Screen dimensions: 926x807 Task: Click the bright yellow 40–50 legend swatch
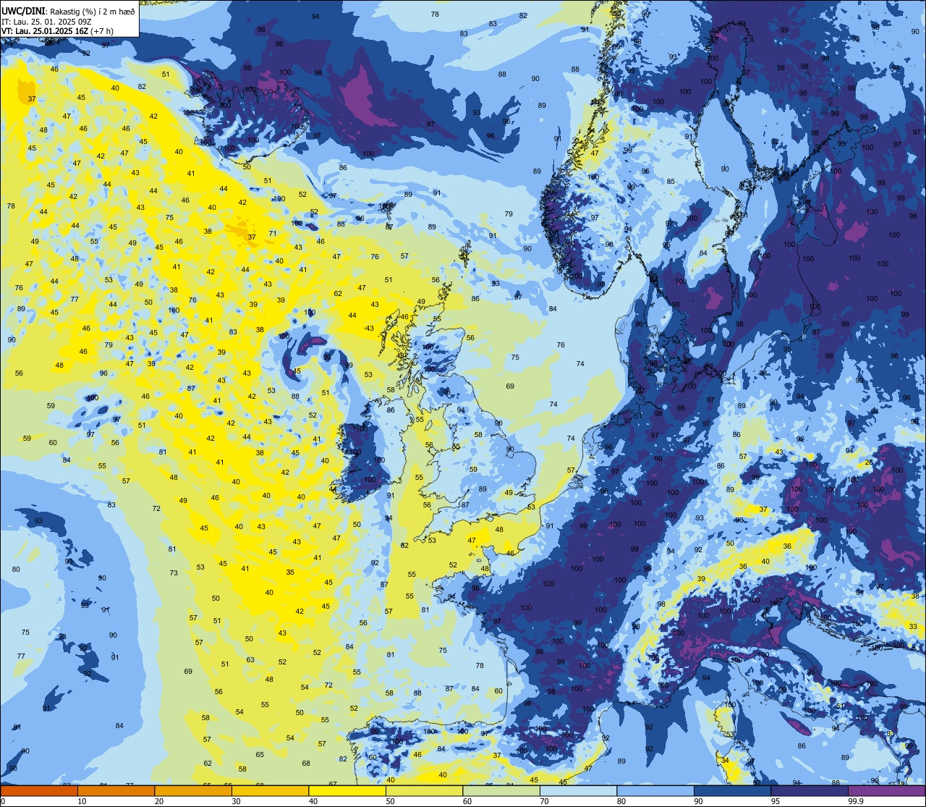pyautogui.click(x=347, y=791)
